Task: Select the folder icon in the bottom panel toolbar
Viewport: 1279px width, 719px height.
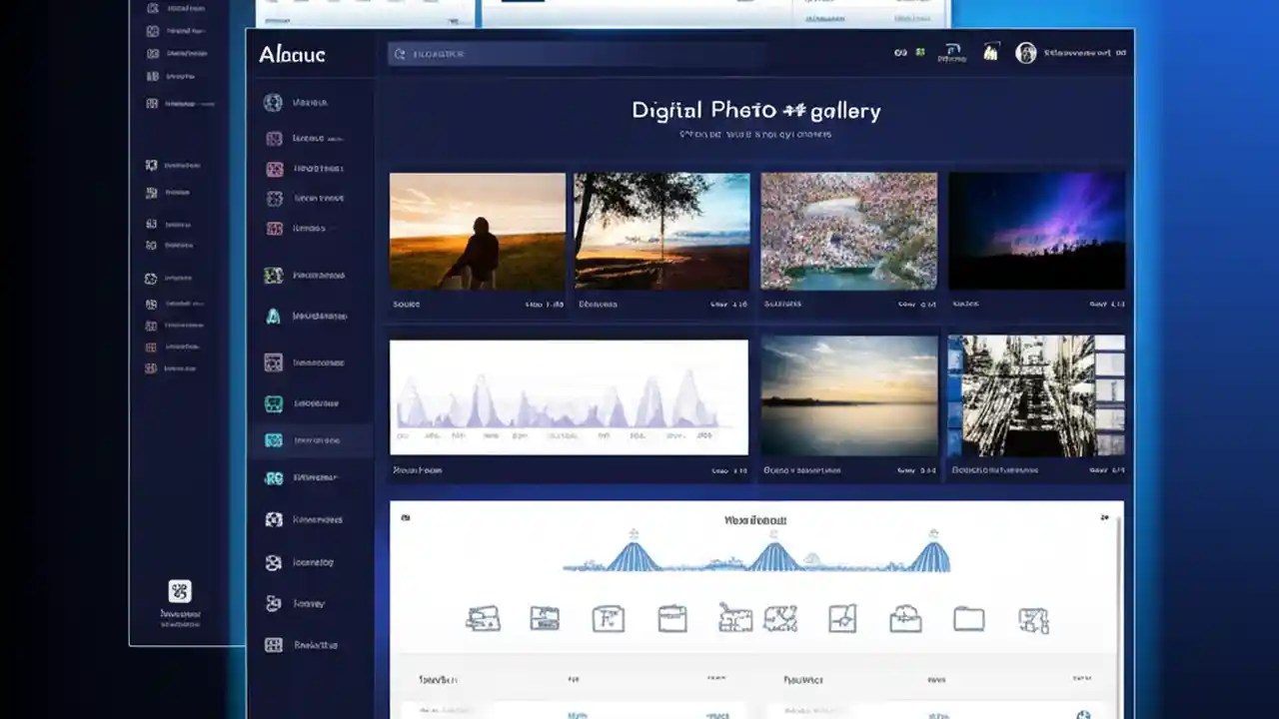Action: point(968,619)
